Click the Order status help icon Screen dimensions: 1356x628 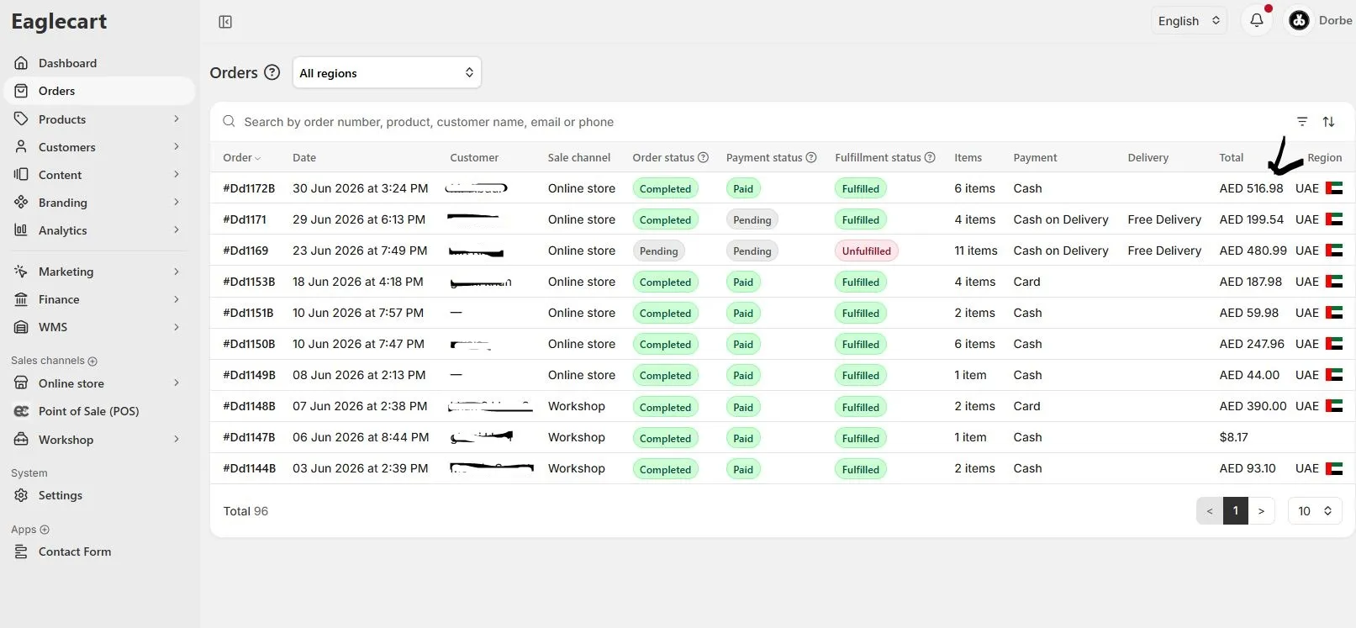click(704, 157)
